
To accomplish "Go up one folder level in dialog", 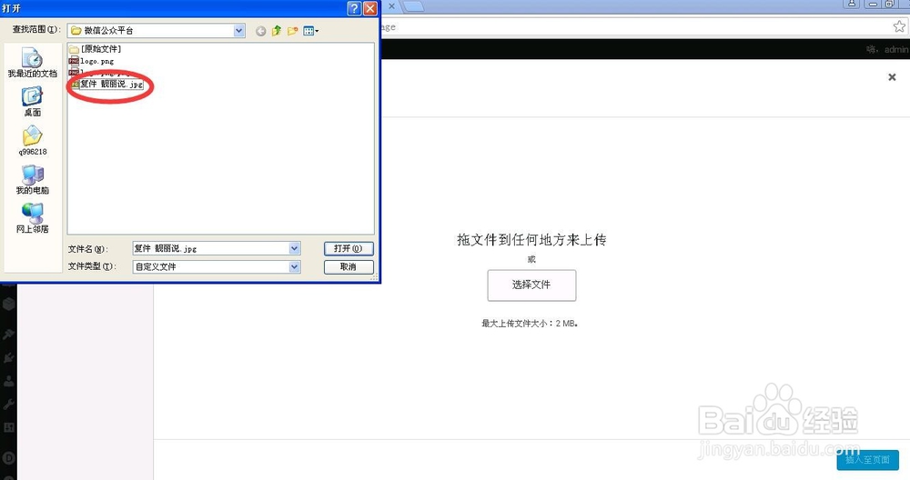I will click(277, 31).
